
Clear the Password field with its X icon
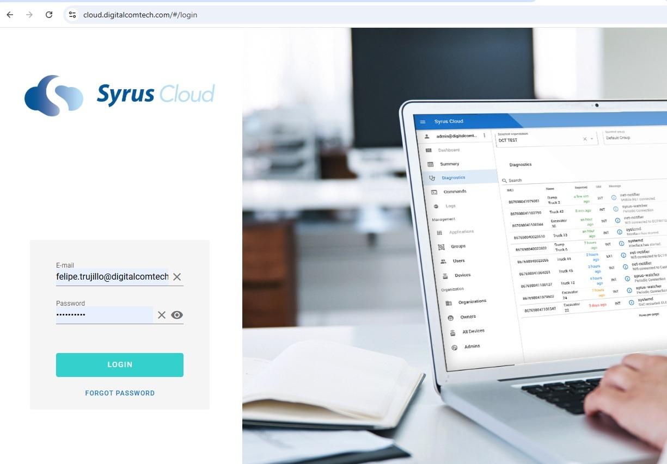tap(162, 315)
